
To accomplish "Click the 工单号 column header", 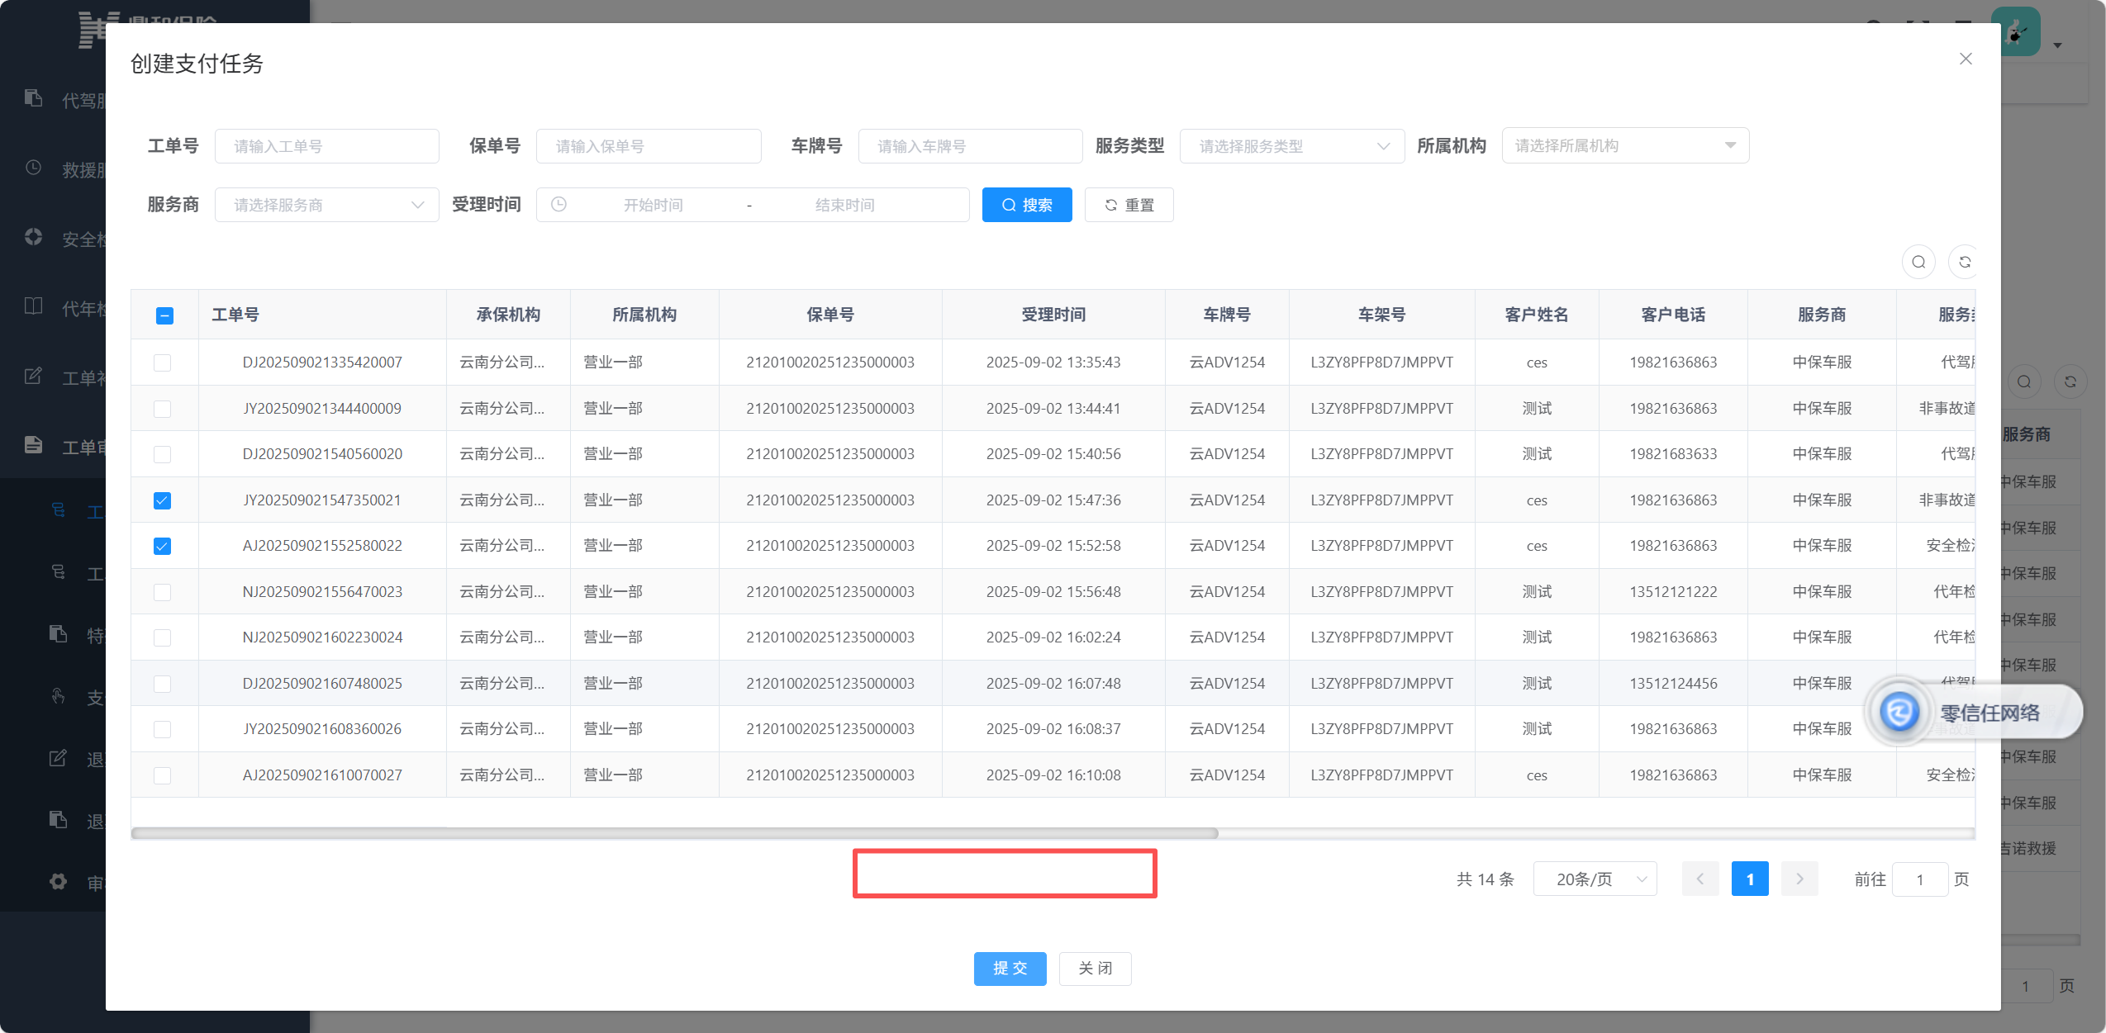I will tap(235, 315).
